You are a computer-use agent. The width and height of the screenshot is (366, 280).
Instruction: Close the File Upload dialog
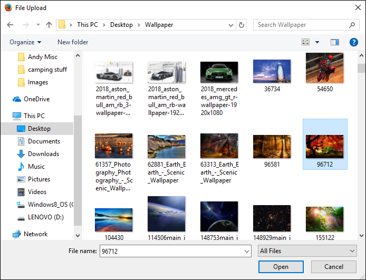click(358, 7)
